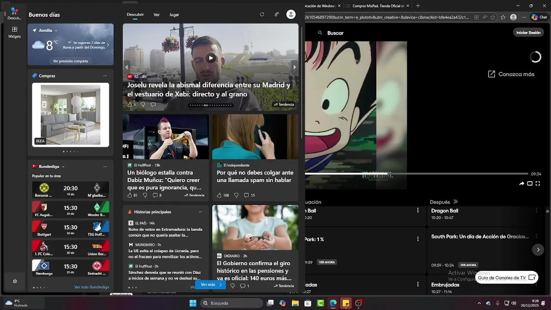The image size is (551, 310).
Task: Switch to the Ver tab
Action: point(157,15)
